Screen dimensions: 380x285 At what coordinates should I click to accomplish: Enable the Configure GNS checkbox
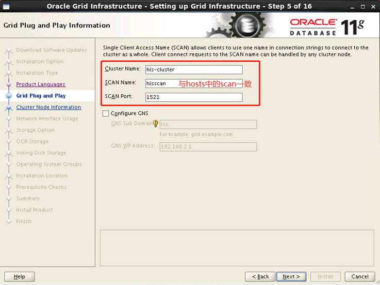106,113
